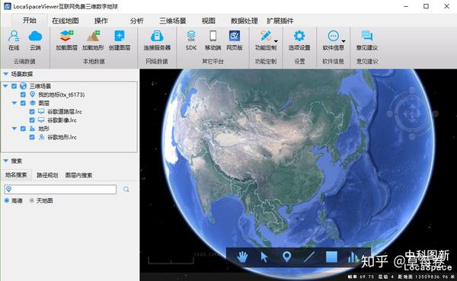This screenshot has width=457, height=281.
Task: Switch to the 三维场景 ribbon tab
Action: 173,21
